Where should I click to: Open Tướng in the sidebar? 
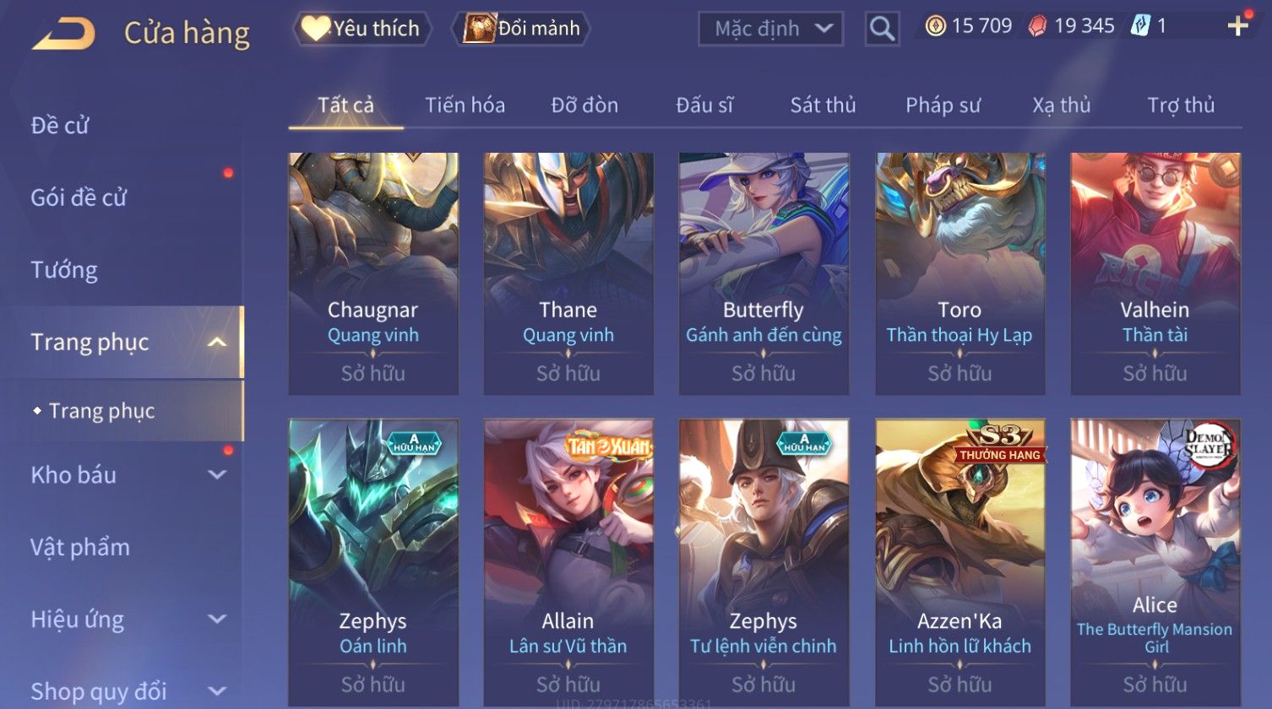[64, 270]
